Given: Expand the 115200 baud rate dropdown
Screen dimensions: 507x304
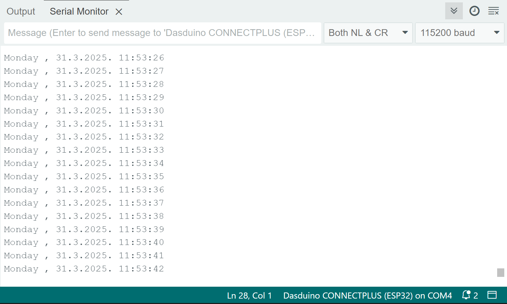Looking at the screenshot, I should click(x=459, y=33).
